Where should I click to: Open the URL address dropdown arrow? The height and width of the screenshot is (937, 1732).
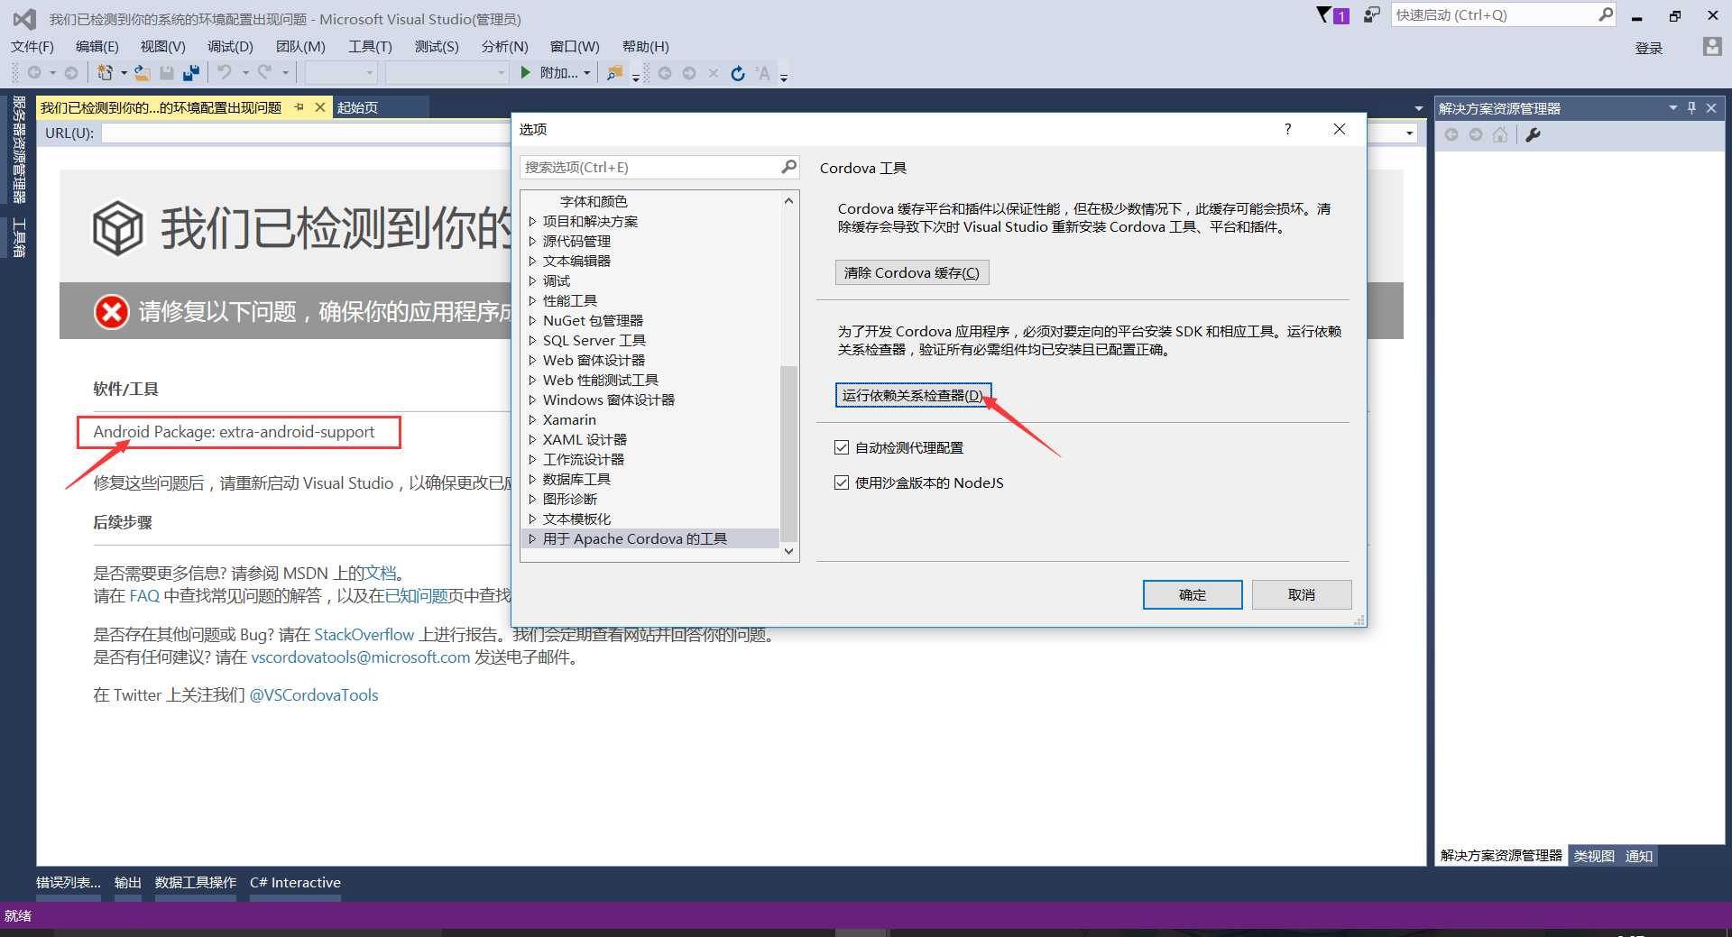pos(1409,133)
